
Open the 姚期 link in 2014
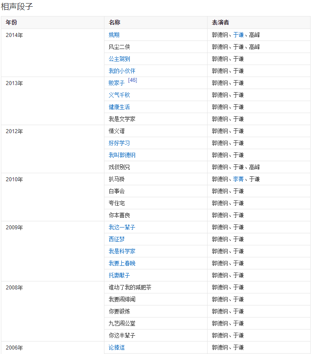(114, 35)
